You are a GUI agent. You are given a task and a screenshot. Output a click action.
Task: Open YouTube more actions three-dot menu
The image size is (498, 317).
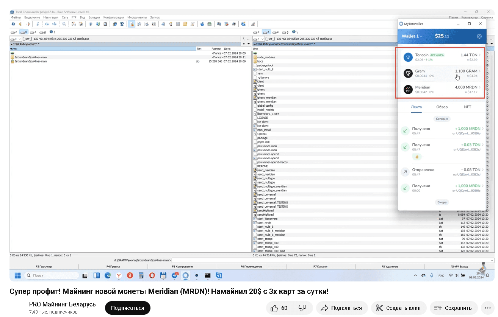pos(487,308)
